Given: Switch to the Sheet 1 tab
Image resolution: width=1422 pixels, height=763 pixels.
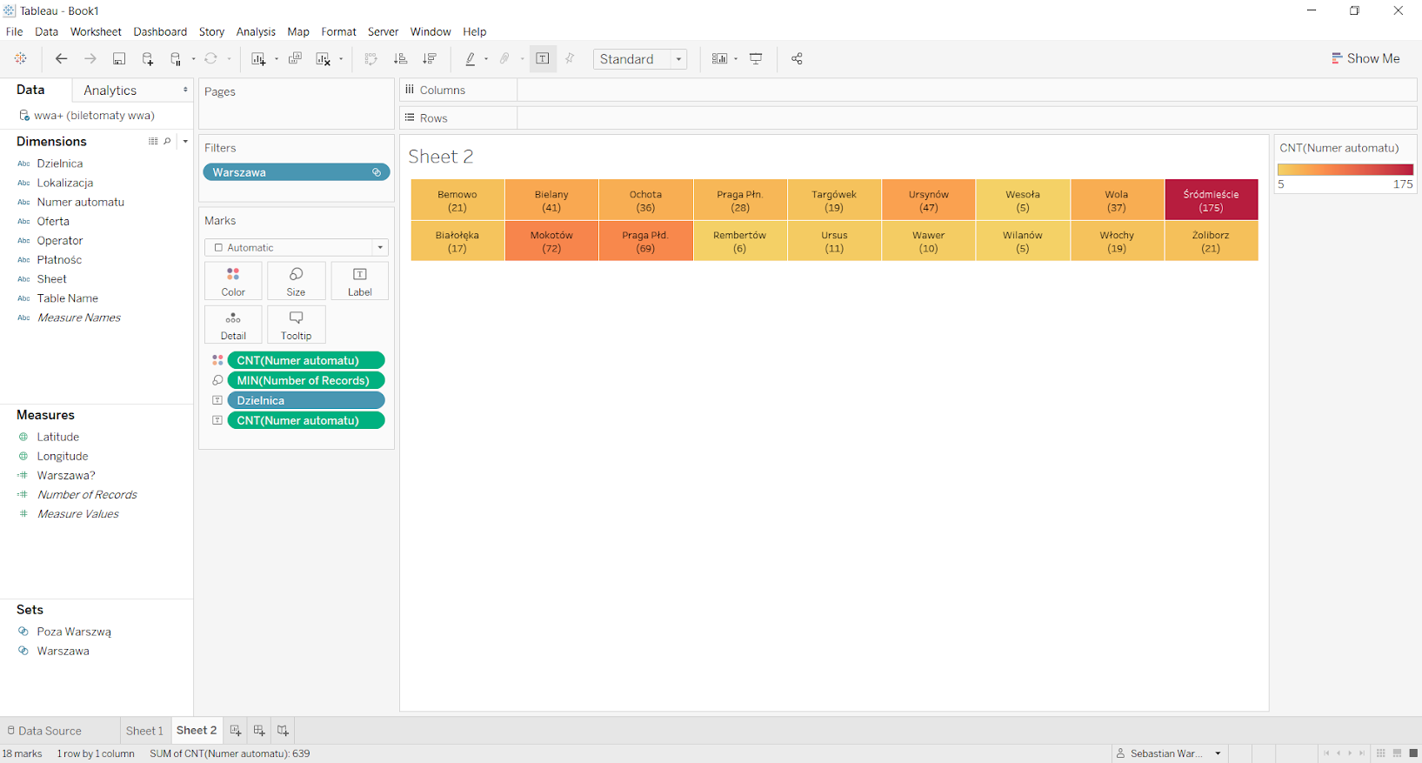Looking at the screenshot, I should click(x=144, y=731).
